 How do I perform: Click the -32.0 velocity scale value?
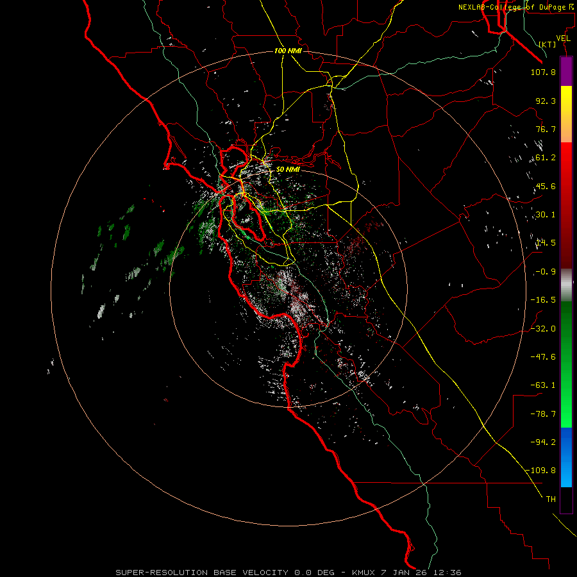pos(543,329)
